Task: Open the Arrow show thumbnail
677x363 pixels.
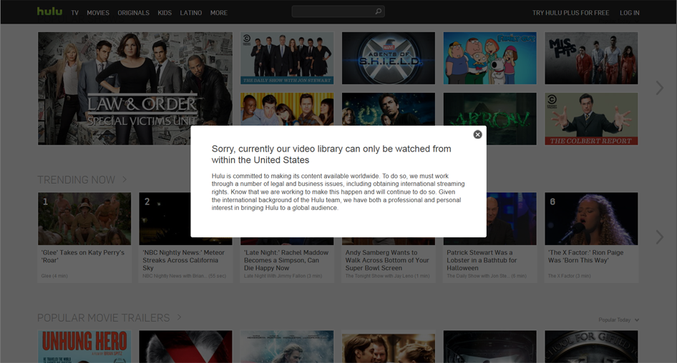Action: (490, 119)
